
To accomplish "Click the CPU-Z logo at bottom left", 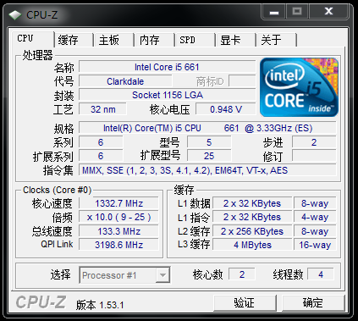I will [41, 302].
